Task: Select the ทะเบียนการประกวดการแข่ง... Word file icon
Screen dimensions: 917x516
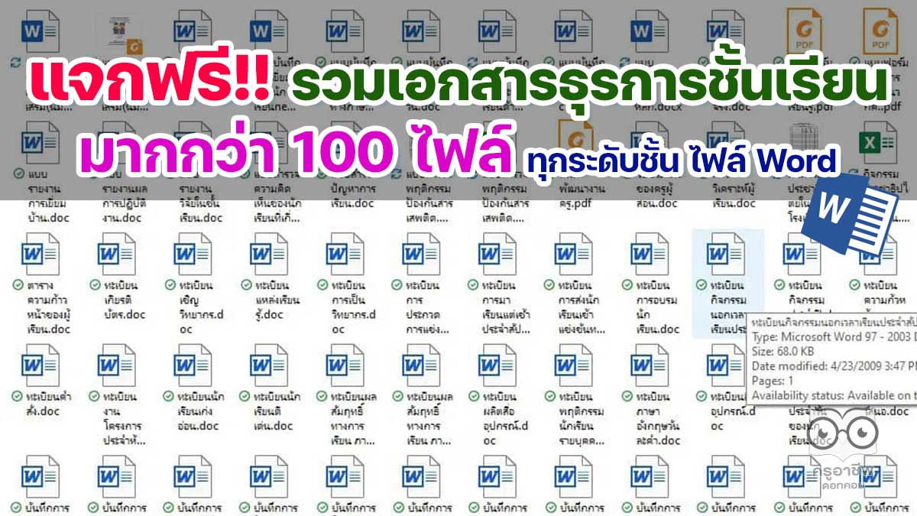Action: click(421, 253)
